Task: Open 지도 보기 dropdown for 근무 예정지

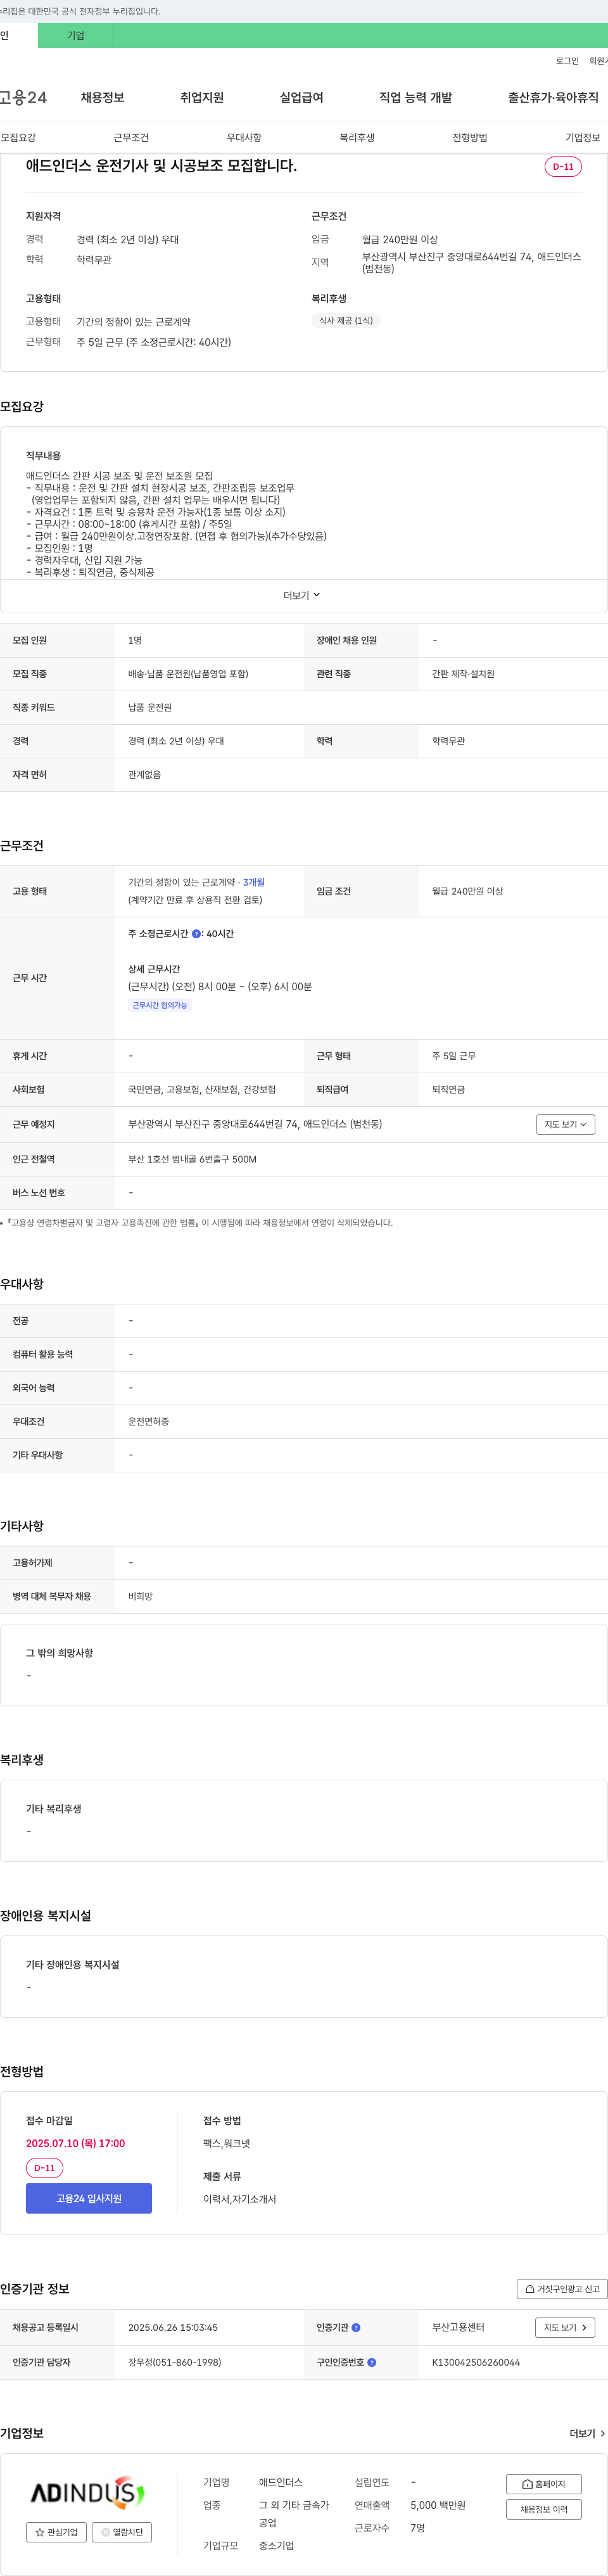Action: coord(566,1124)
